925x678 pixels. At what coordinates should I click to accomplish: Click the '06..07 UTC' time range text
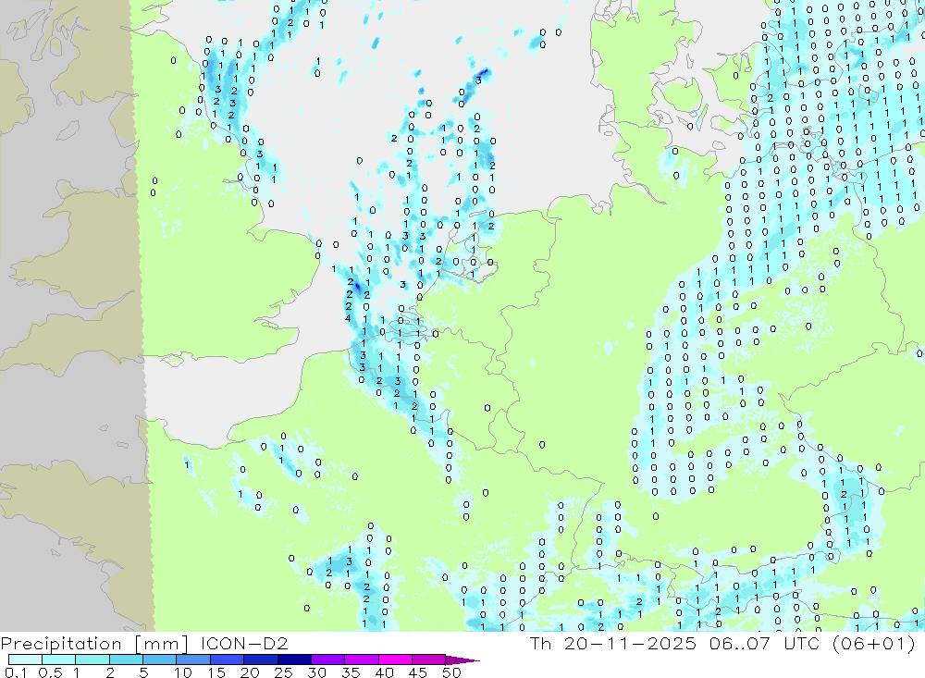(x=765, y=643)
